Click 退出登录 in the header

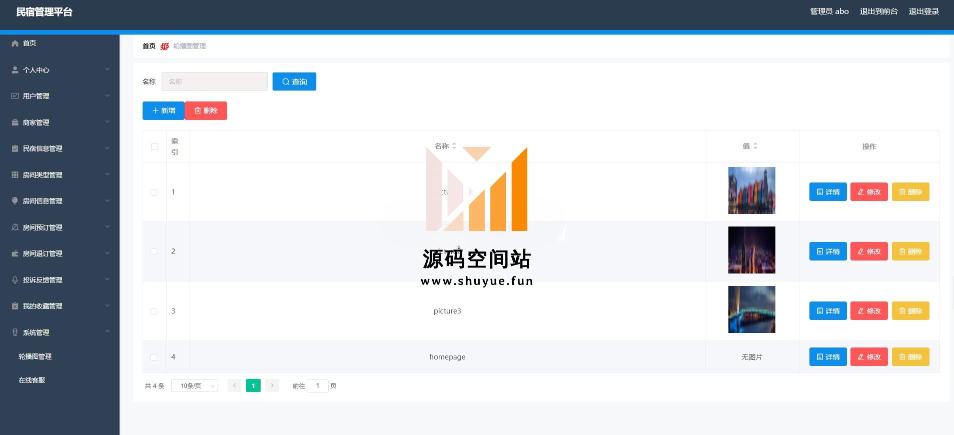(x=923, y=11)
